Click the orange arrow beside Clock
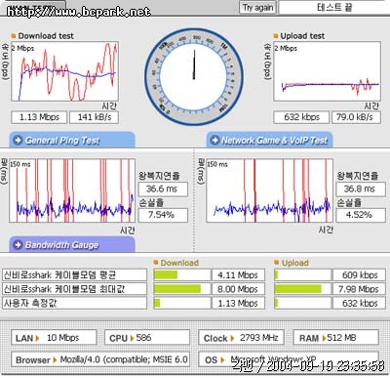Viewport: 390px width, 378px height. [232, 338]
